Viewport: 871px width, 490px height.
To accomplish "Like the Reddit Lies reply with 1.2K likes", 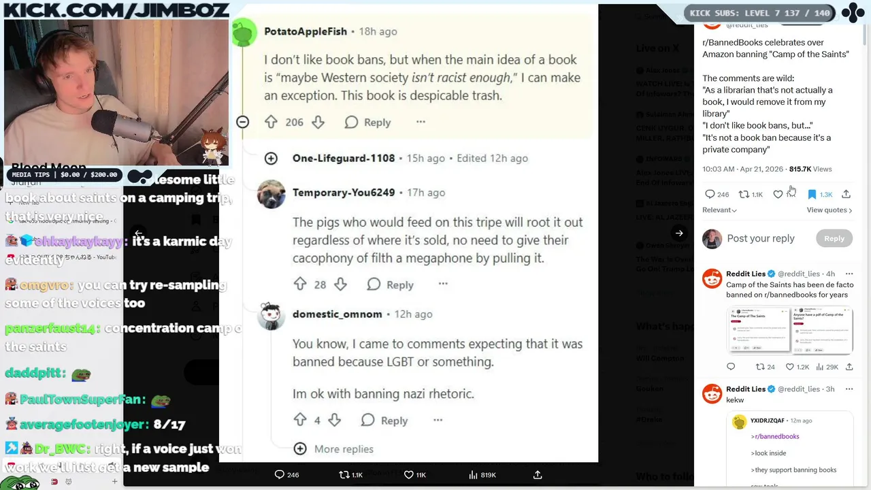I will pos(790,367).
